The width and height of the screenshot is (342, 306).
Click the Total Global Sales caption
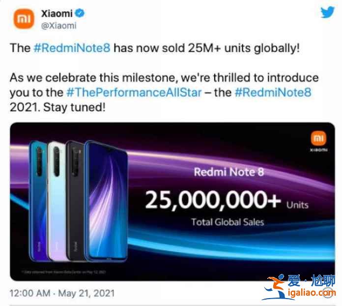tap(228, 222)
